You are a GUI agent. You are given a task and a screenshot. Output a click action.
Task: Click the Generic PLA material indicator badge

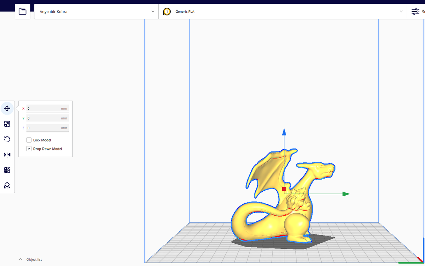click(x=166, y=11)
